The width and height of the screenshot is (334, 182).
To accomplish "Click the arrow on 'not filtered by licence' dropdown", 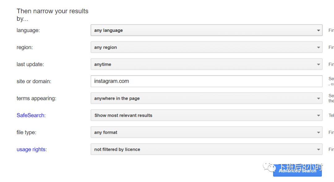I will [x=318, y=150].
